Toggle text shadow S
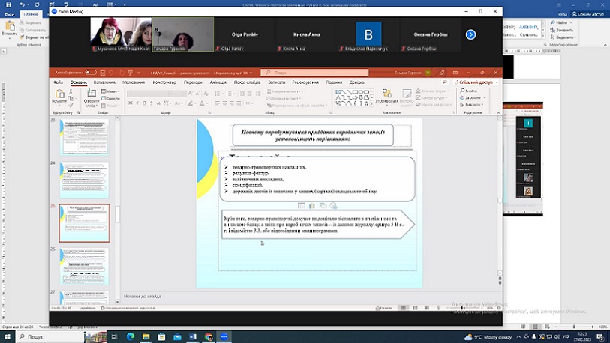 click(152, 103)
